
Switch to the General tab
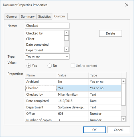click(x=12, y=17)
